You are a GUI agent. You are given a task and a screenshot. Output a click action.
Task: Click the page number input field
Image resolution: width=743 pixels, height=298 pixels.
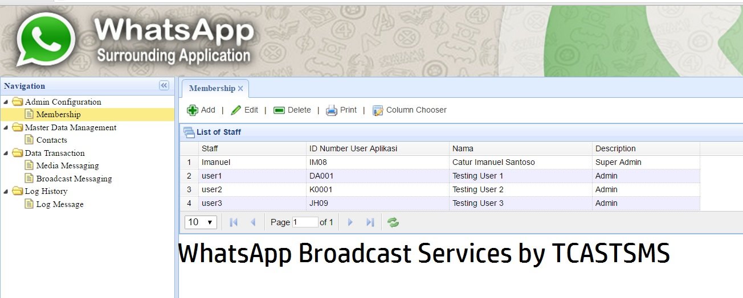pos(305,222)
